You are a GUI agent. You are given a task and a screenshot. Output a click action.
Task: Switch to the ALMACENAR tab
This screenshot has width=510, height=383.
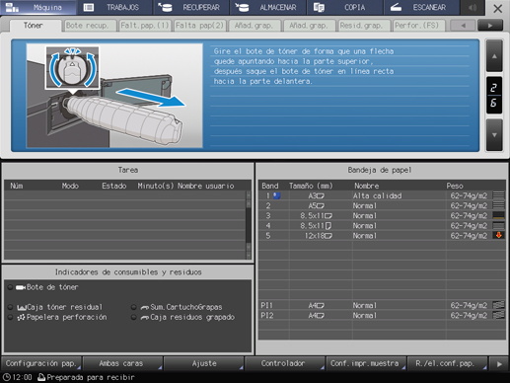tap(268, 7)
